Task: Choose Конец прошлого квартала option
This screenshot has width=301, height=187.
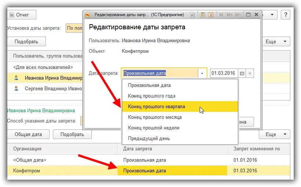Action: [180, 107]
